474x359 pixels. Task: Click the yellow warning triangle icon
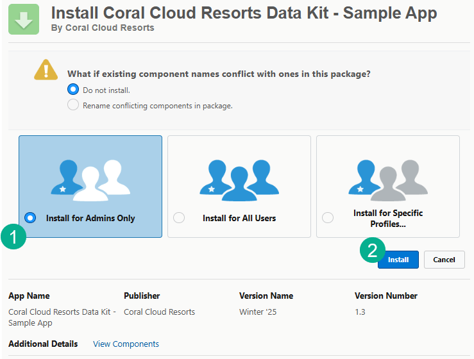pos(46,70)
